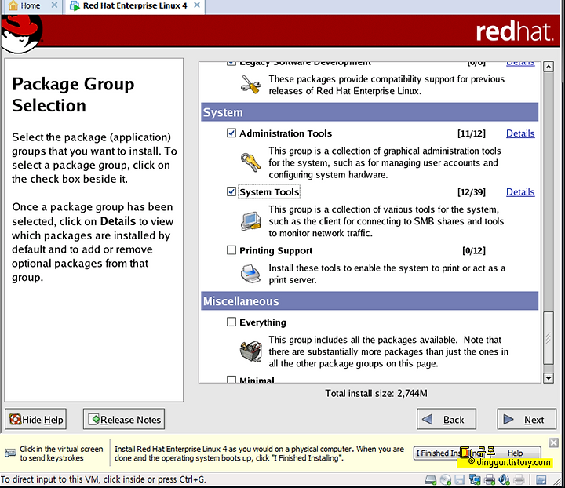Screen dimensions: 565x488
Task: Click the sound card status icon
Action: point(504,479)
